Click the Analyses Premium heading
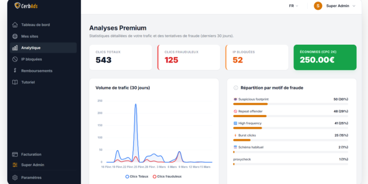The image size is (368, 184). [x=118, y=28]
